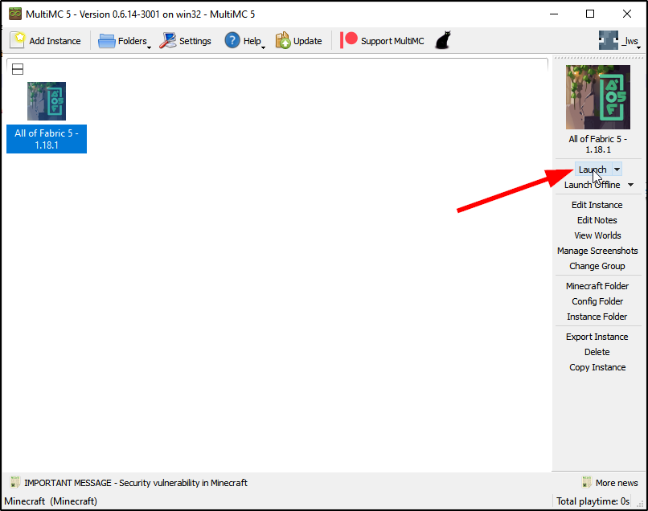Select the All of Fabric 5 instance icon
The height and width of the screenshot is (511, 648).
coord(47,100)
